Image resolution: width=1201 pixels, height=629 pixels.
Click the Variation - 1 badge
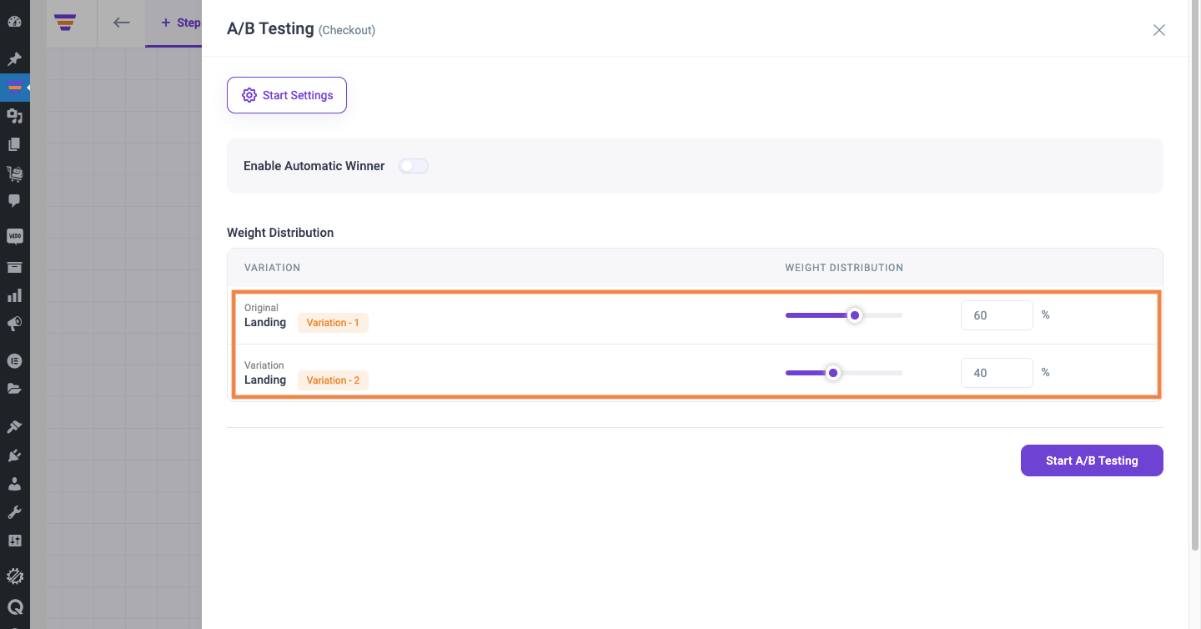pyautogui.click(x=333, y=323)
